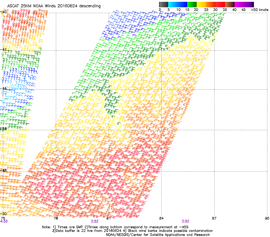Click the "81" longitude axis label
The image size is (270, 237).
108,218
